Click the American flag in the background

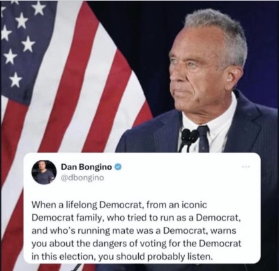[67, 89]
